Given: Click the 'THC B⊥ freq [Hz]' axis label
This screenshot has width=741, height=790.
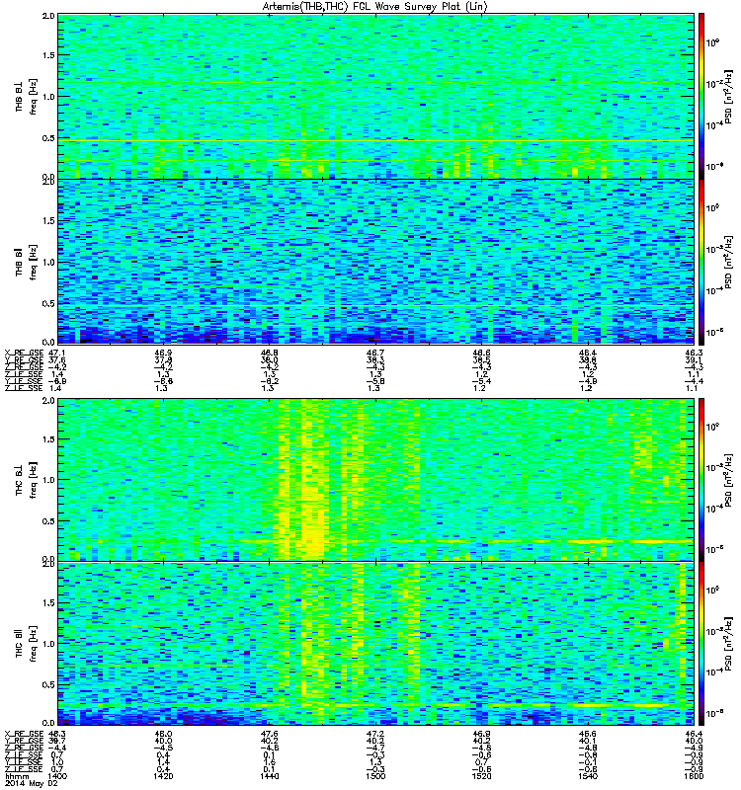Looking at the screenshot, I should (x=27, y=480).
